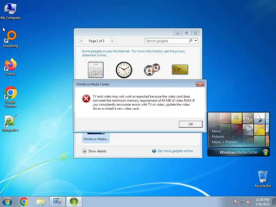Switch to Windows Media Center taskbar button

pyautogui.click(x=74, y=202)
